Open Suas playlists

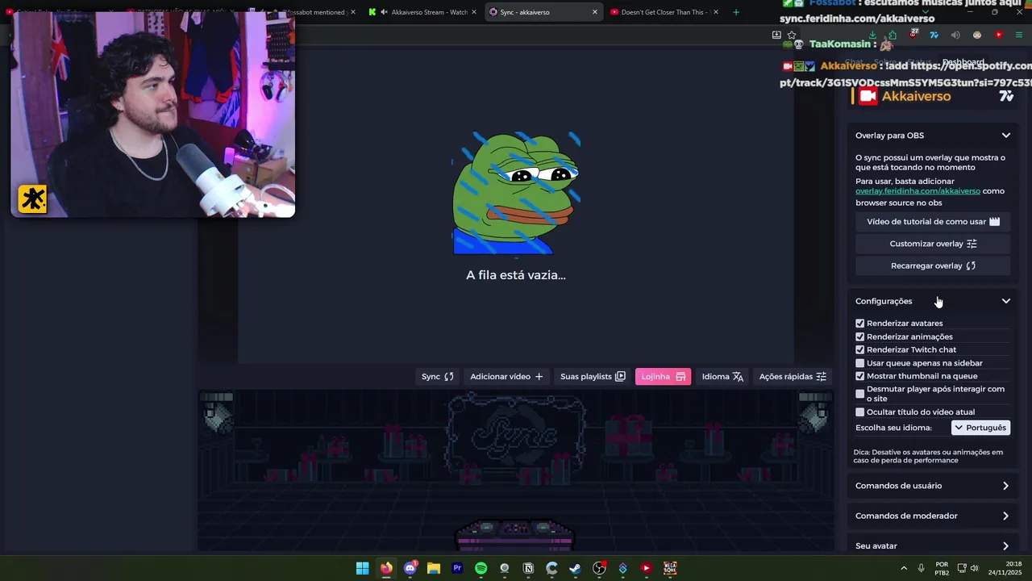(593, 376)
